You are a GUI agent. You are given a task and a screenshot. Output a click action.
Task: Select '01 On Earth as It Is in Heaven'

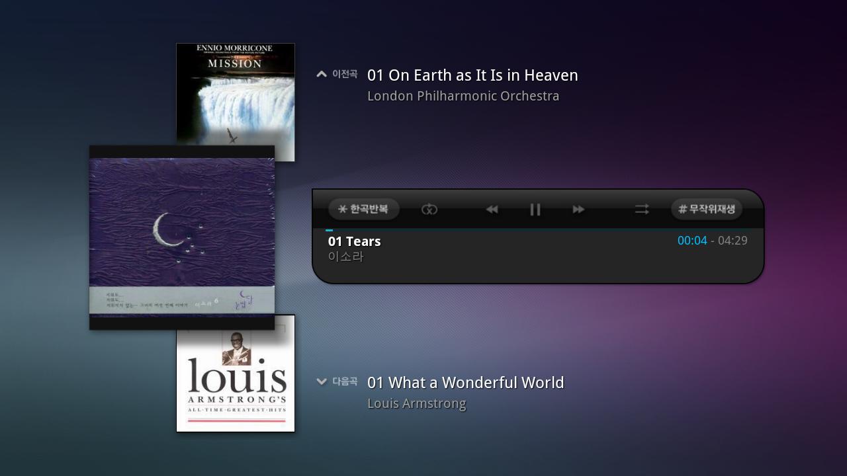point(472,75)
